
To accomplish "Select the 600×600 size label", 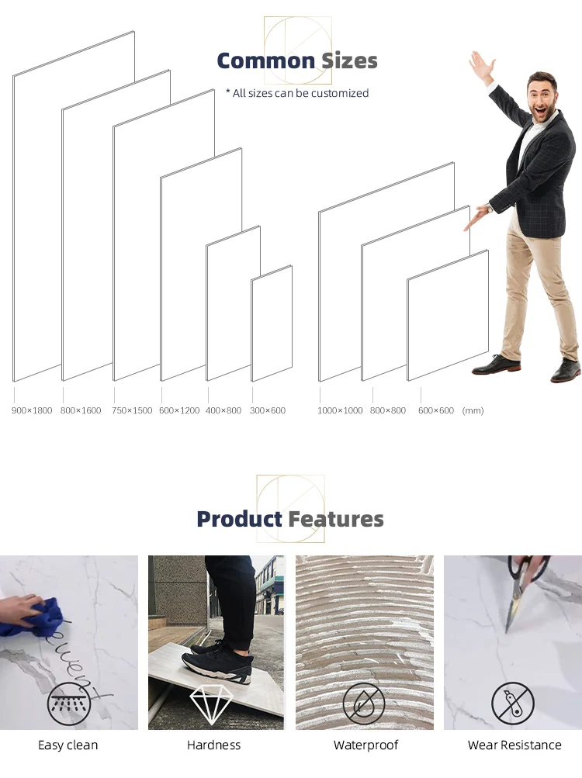I will [436, 410].
